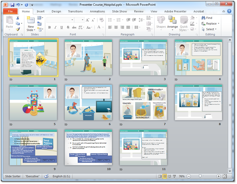
Task: Click the Find binoculars icon
Action: click(x=203, y=18)
